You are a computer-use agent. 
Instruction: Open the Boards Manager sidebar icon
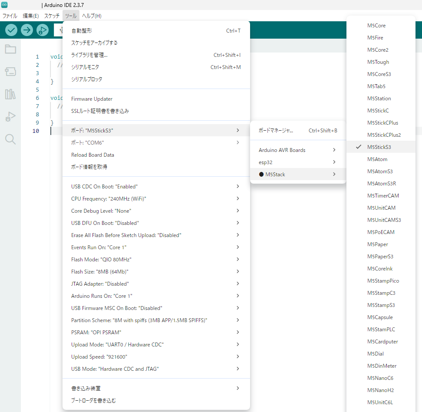pyautogui.click(x=10, y=72)
